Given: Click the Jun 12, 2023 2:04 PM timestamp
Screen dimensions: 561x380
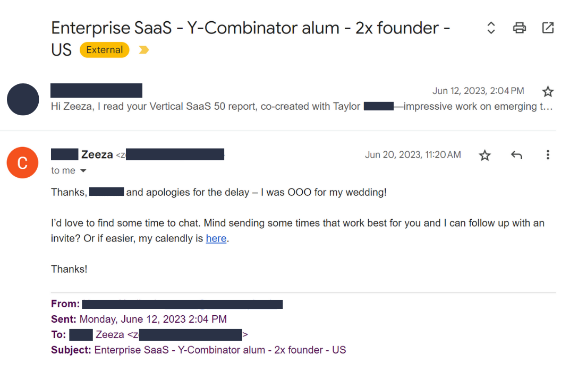Looking at the screenshot, I should point(478,91).
